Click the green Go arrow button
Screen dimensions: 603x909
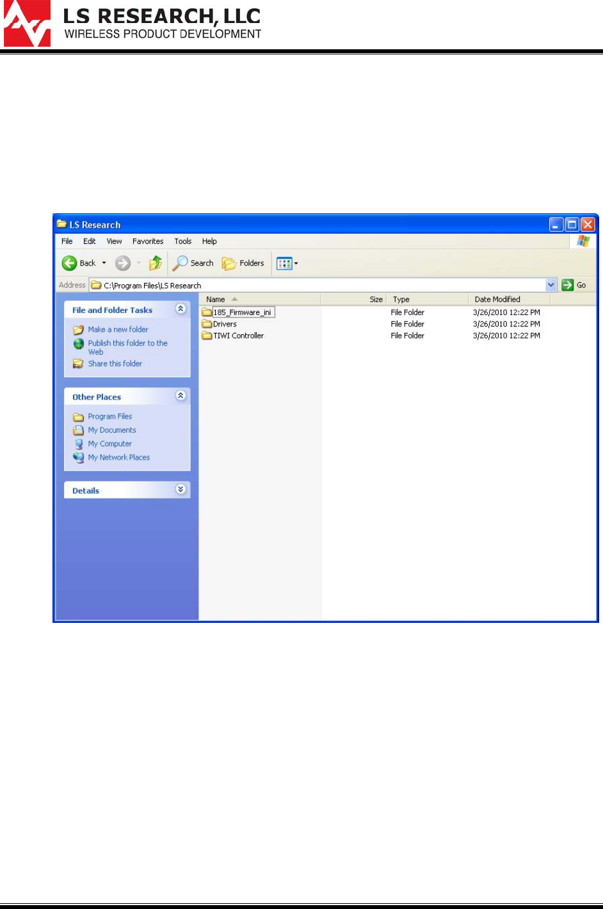tap(568, 285)
